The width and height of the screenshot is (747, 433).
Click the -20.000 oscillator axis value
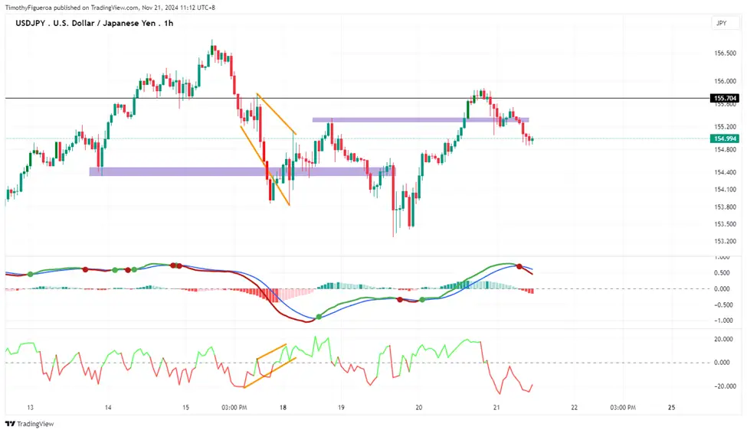pyautogui.click(x=722, y=386)
